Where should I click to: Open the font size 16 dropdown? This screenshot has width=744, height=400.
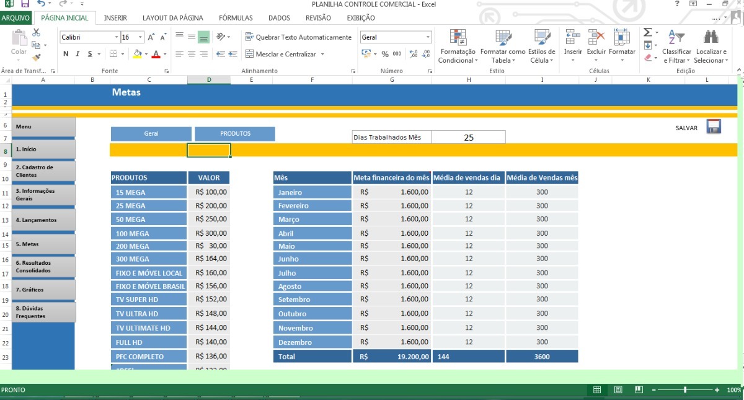(141, 37)
